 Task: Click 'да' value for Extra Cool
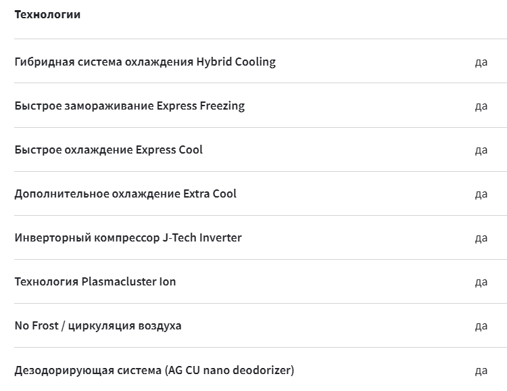(481, 194)
